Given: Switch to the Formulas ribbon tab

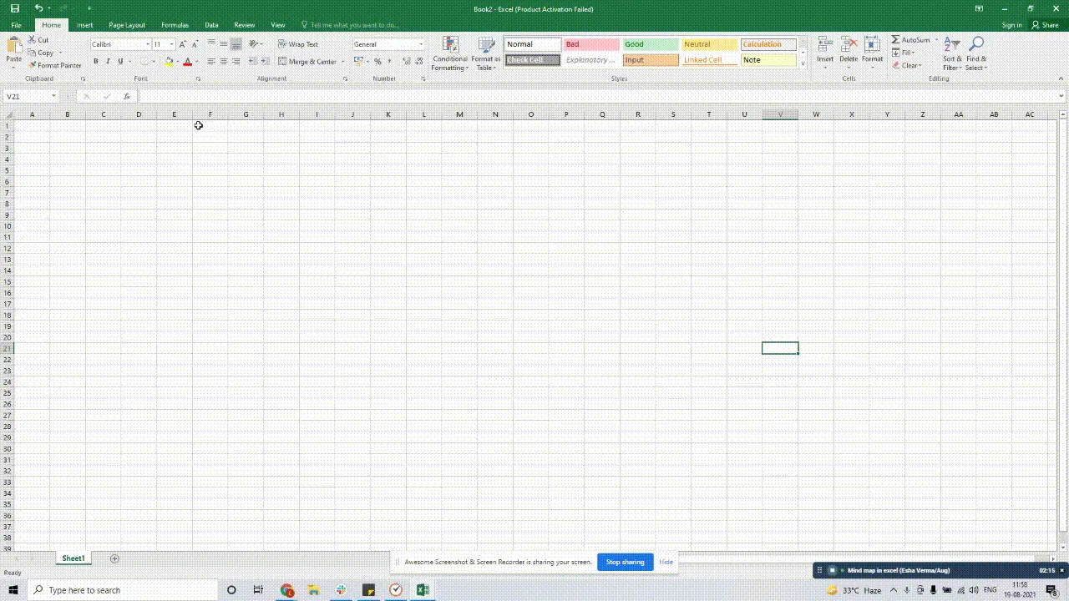Looking at the screenshot, I should point(175,24).
